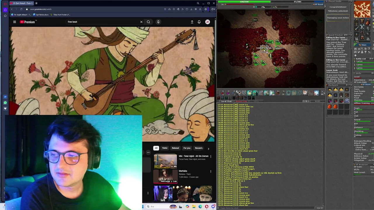Click the Tibia minimap
Image resolution: width=374 pixels, height=210 pixels.
coord(362,9)
